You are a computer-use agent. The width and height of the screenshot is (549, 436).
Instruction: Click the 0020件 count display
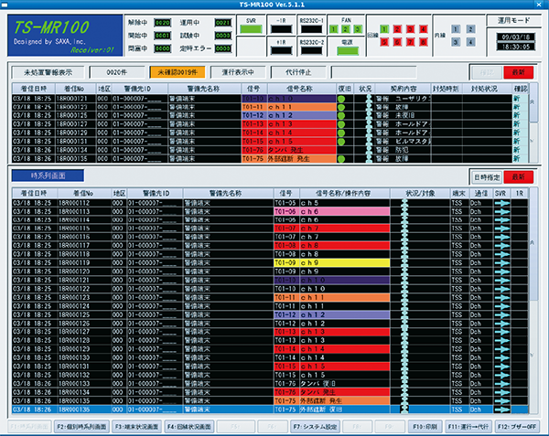point(117,72)
